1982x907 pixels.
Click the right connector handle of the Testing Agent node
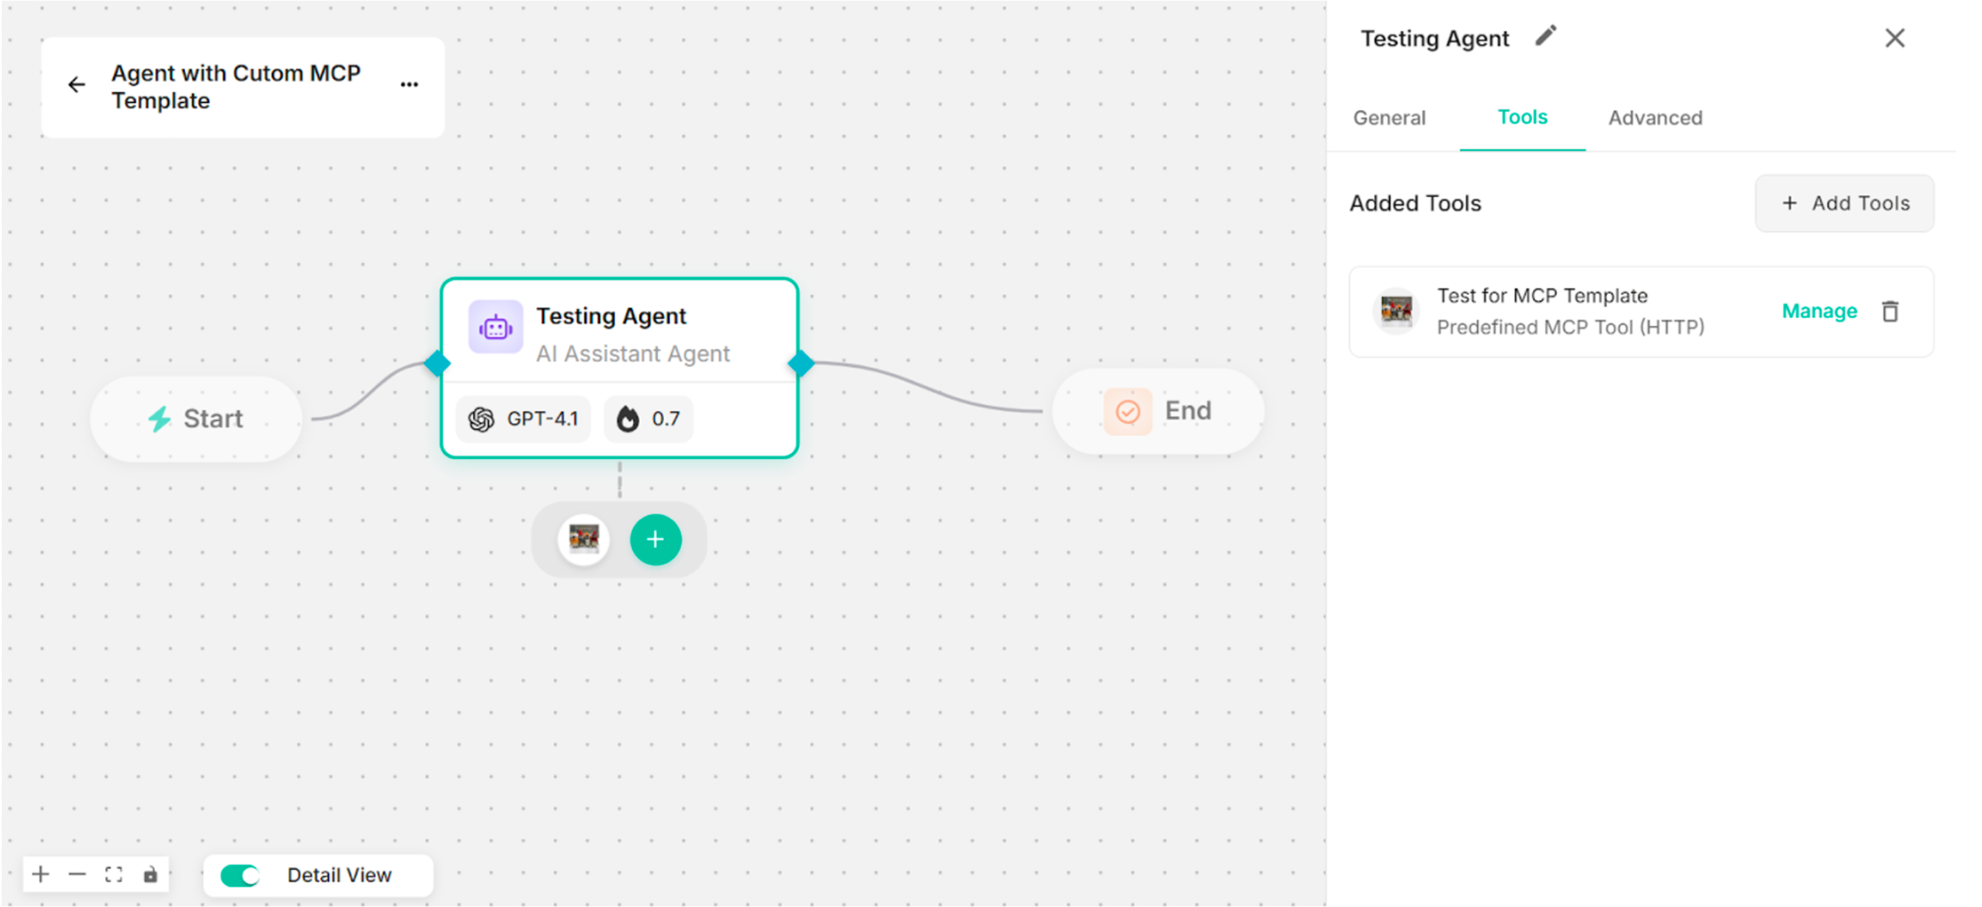click(x=801, y=362)
